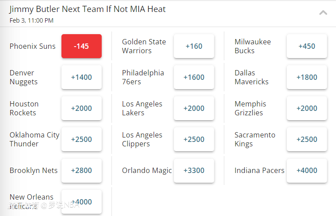Click the market title heading
Viewport: 336px width, 216px height.
[x=88, y=9]
